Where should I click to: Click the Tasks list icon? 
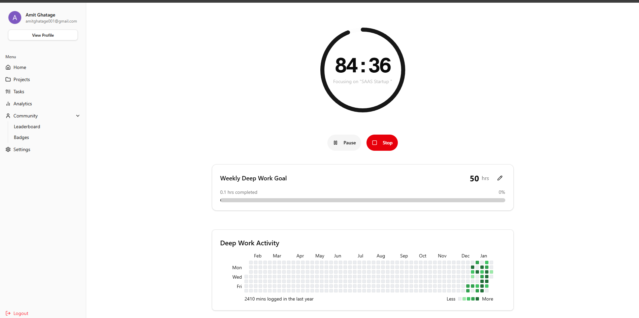[8, 92]
